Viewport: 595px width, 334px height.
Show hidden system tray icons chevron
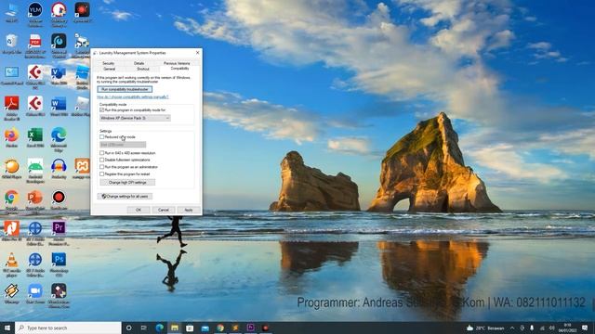point(512,328)
